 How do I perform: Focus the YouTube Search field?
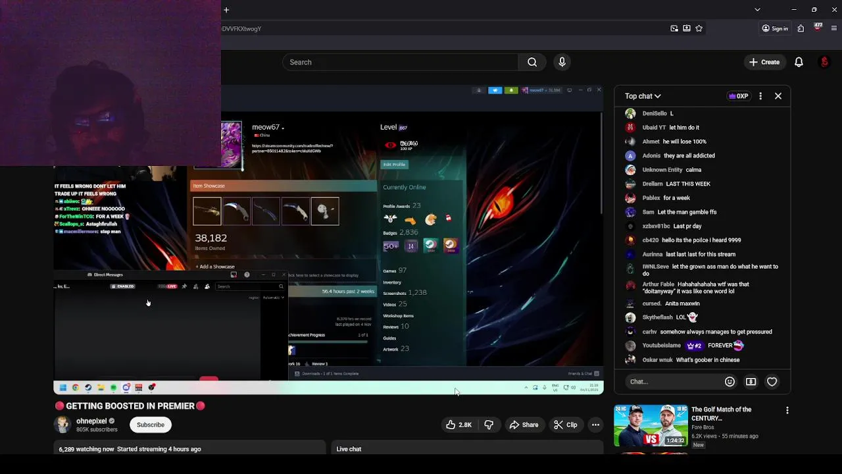(x=400, y=62)
